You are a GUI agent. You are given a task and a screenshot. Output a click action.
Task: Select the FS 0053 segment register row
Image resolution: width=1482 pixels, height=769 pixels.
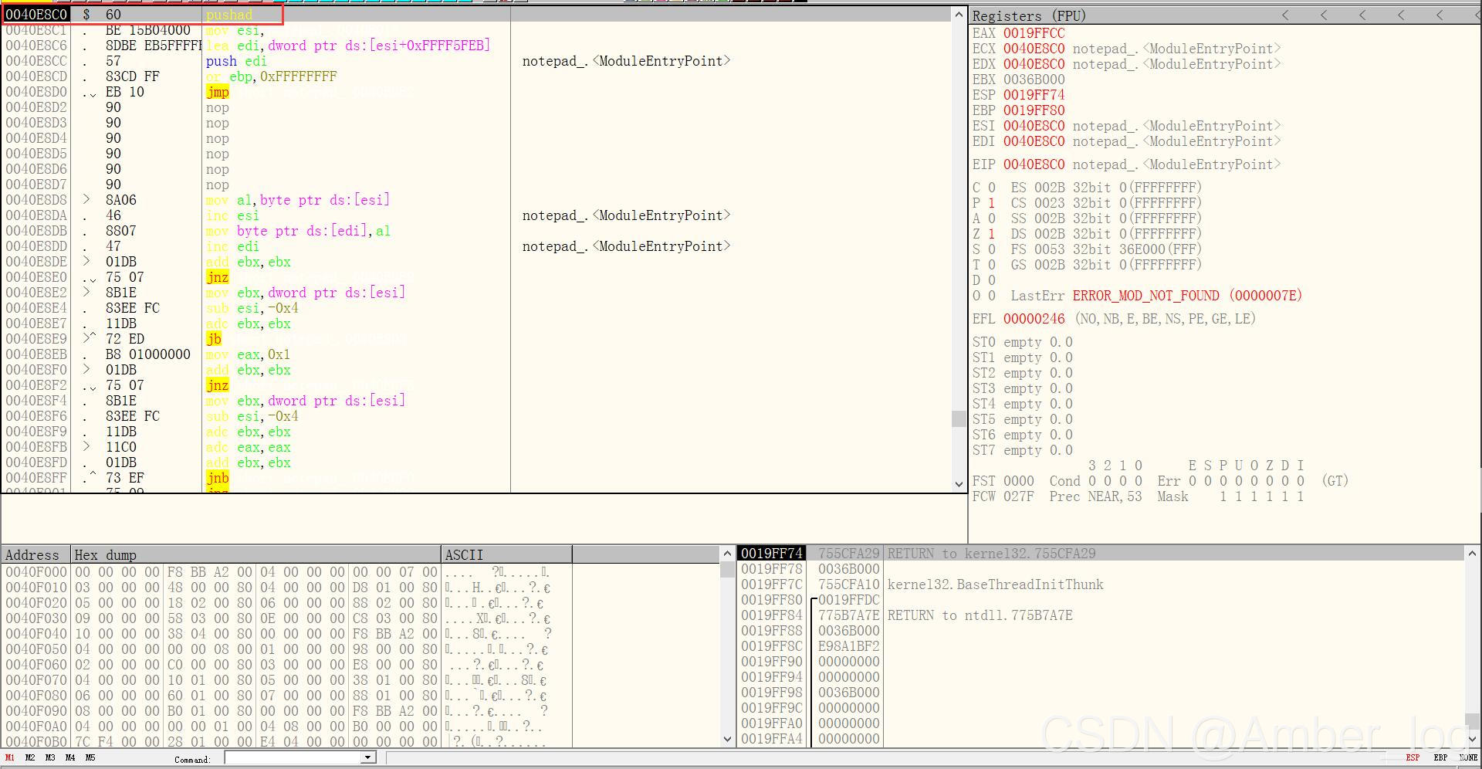tap(1106, 249)
